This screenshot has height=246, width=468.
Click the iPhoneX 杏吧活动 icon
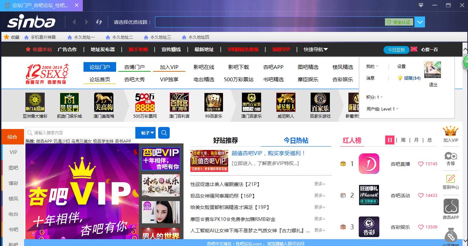coord(369,195)
